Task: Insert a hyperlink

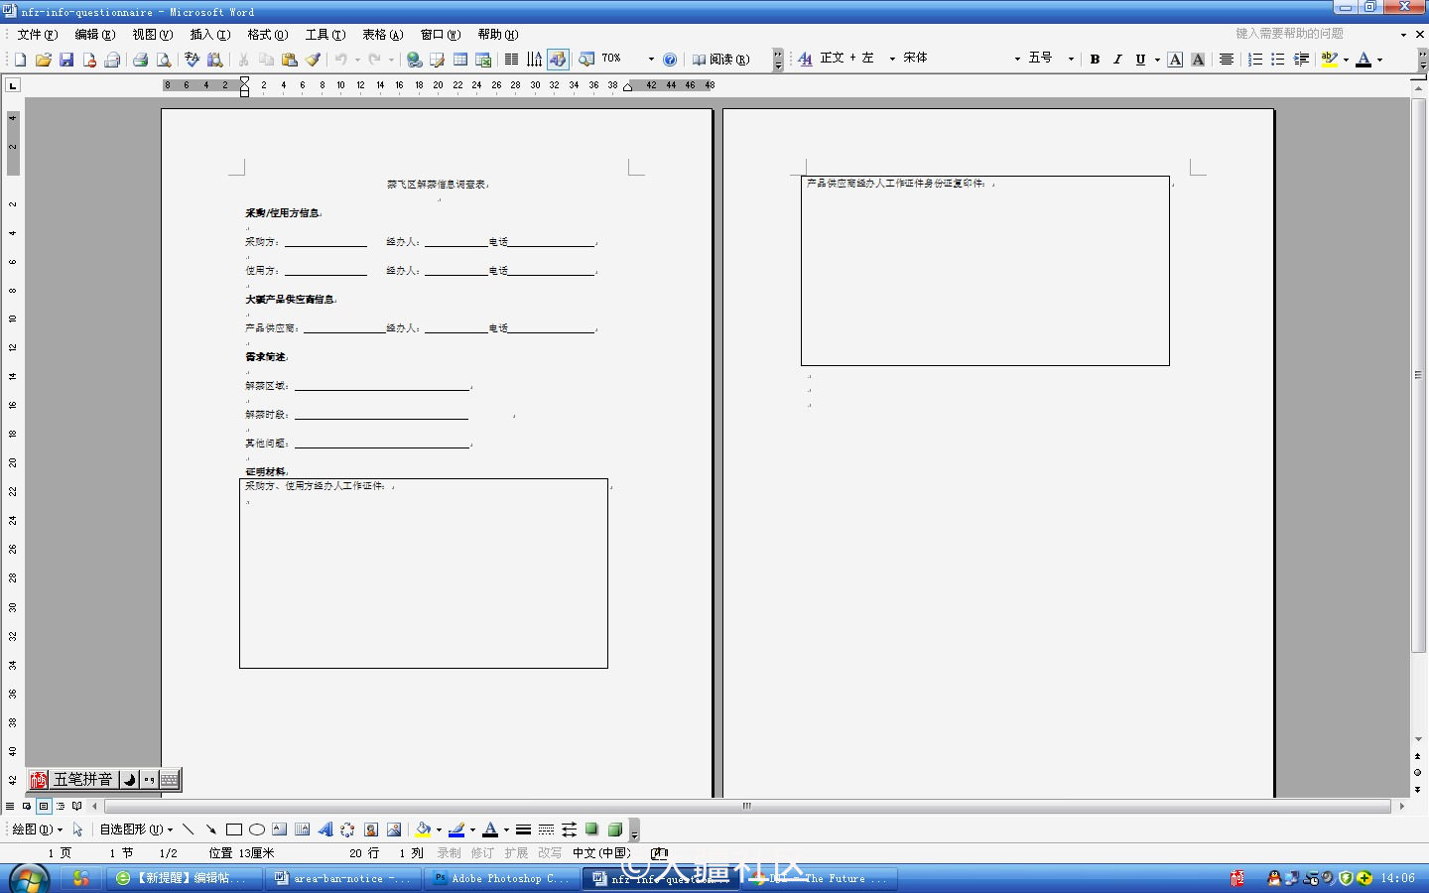Action: click(x=414, y=60)
